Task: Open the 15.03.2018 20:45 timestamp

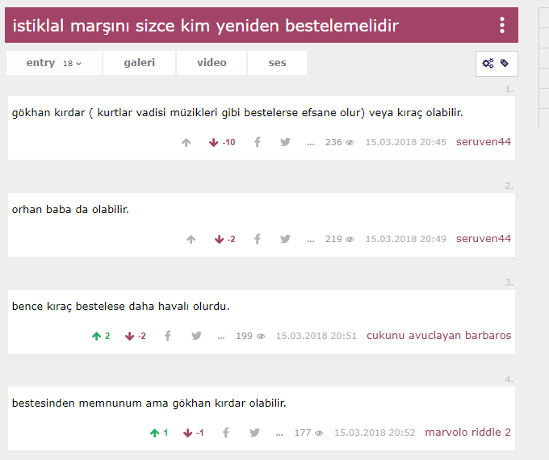Action: [406, 142]
